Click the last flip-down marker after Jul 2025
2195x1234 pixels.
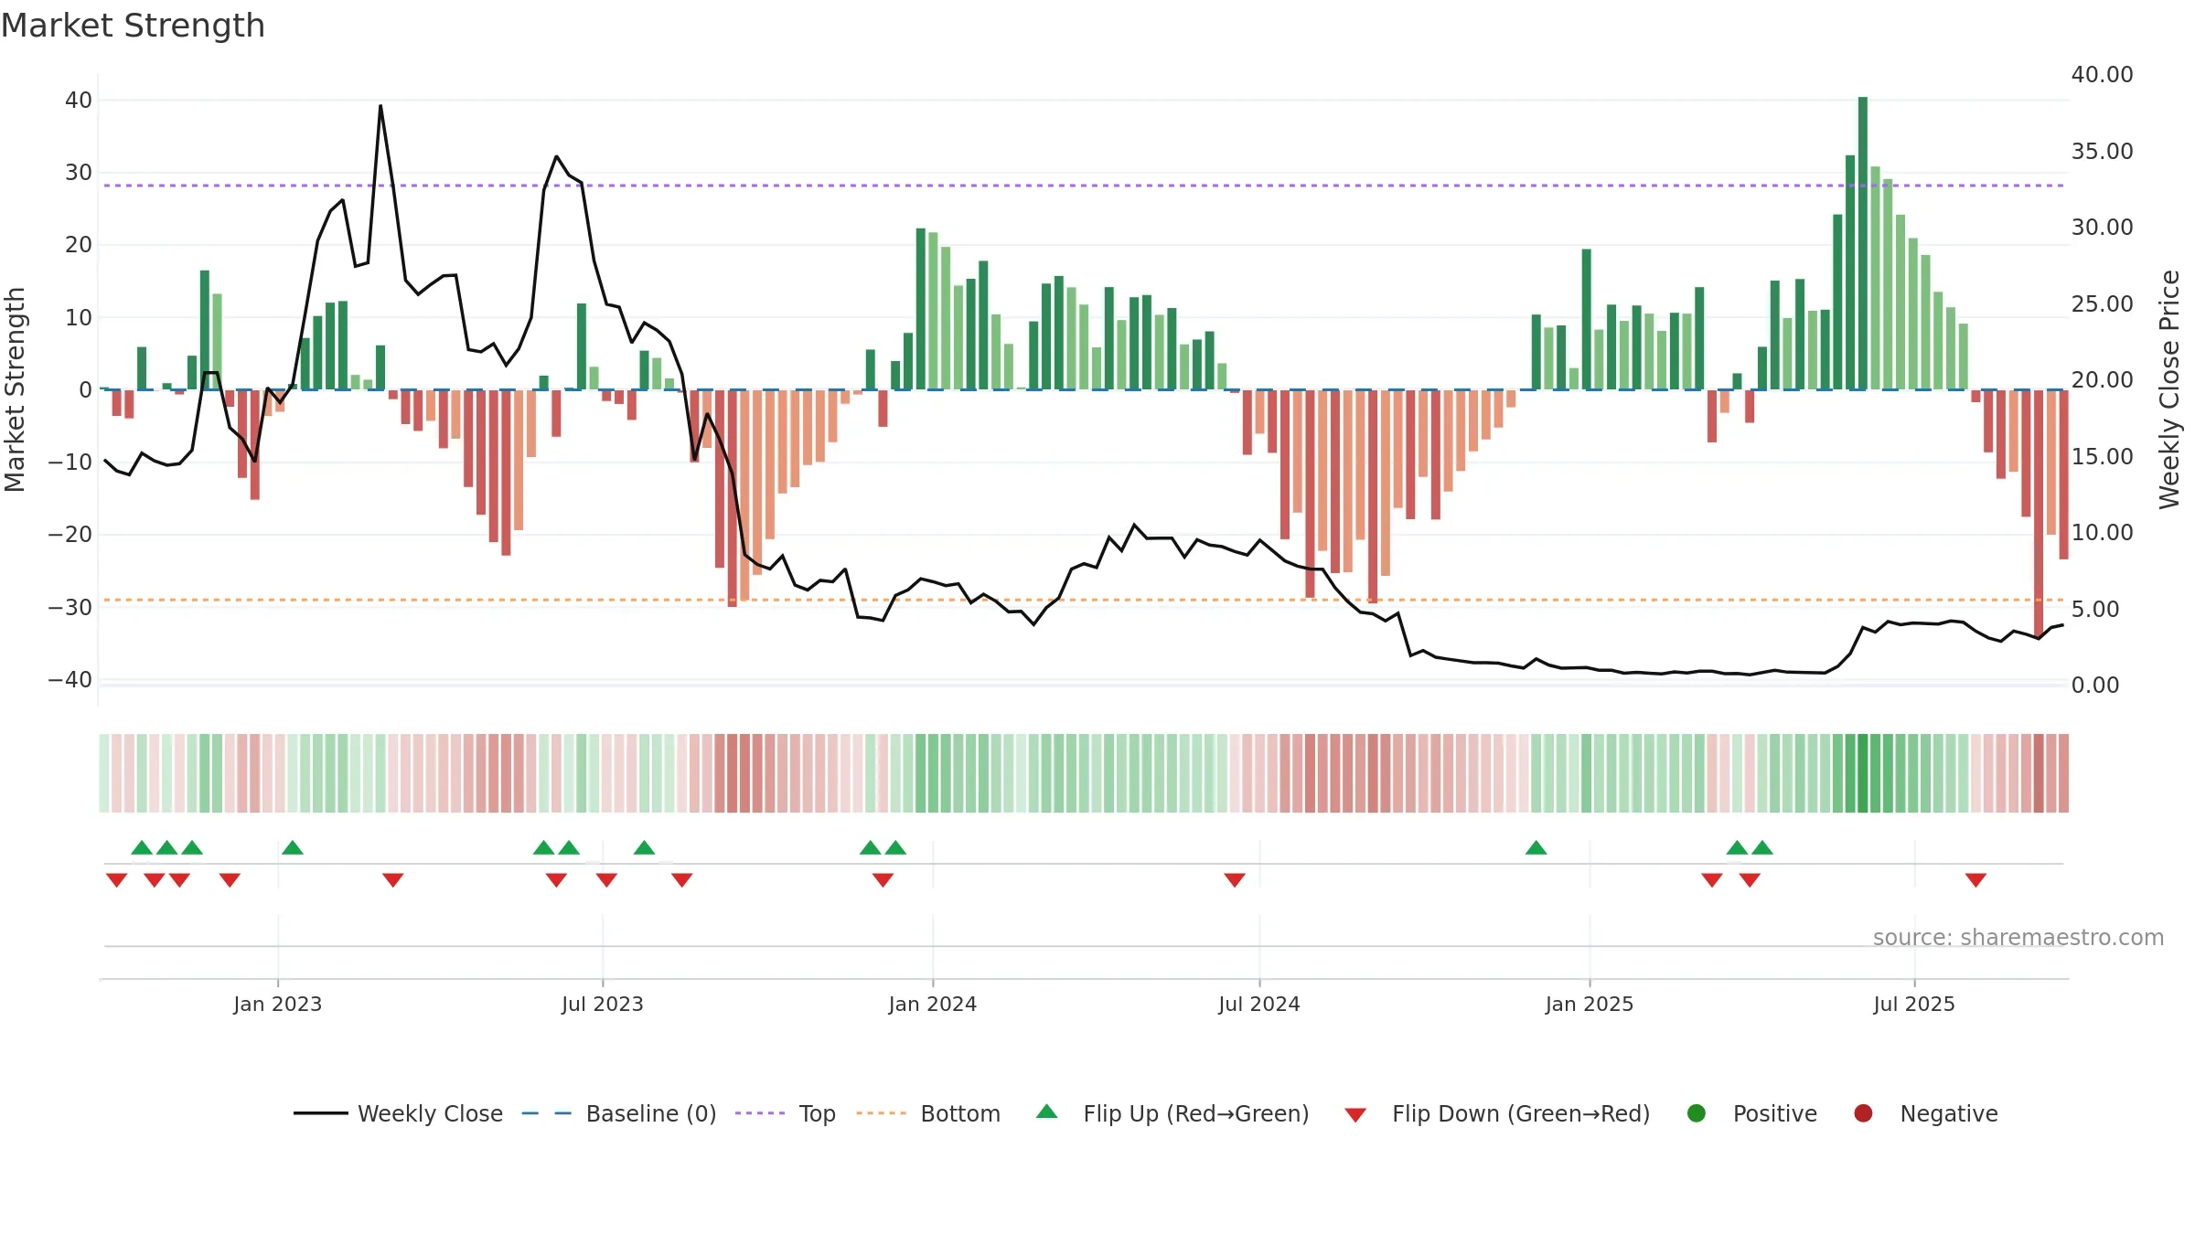[x=1975, y=879]
